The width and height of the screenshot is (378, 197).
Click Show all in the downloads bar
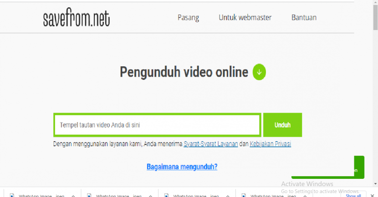pyautogui.click(x=353, y=195)
